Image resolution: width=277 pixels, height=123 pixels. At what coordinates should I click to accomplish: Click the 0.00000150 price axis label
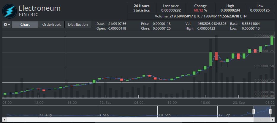click(264, 66)
